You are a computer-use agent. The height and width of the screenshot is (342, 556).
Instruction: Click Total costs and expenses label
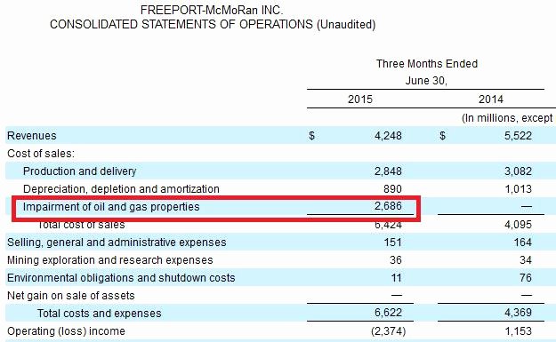tap(100, 314)
